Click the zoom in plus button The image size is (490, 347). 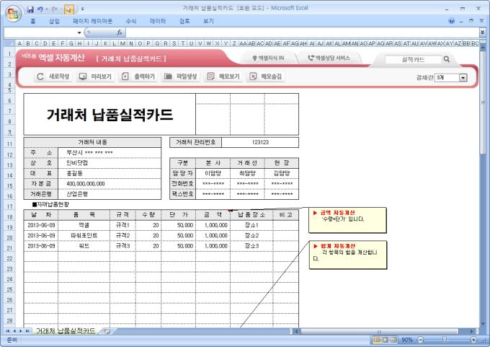pos(473,340)
